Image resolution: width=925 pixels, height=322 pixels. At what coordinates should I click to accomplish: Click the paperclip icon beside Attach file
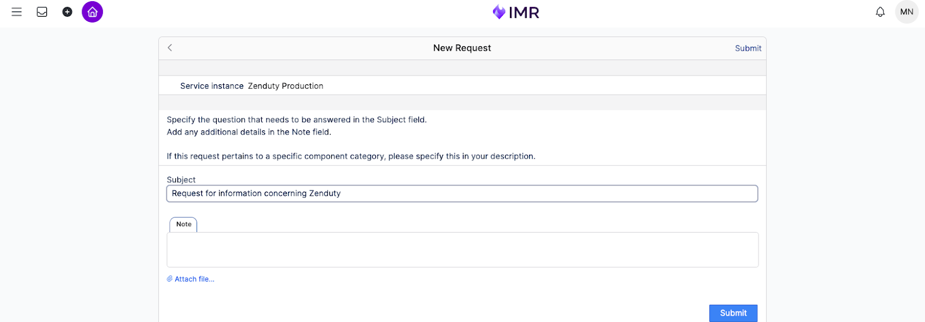click(x=170, y=279)
